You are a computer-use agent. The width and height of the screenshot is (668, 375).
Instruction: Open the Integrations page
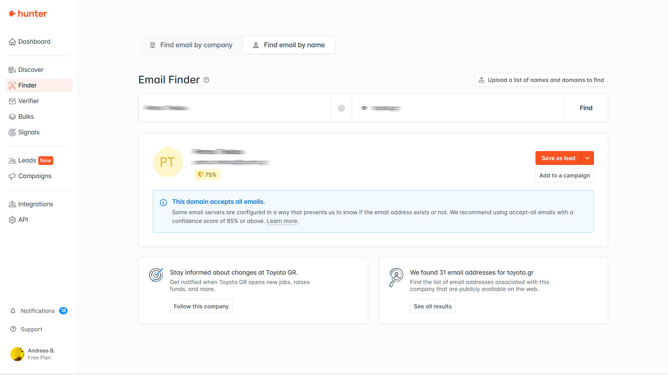[x=35, y=204]
